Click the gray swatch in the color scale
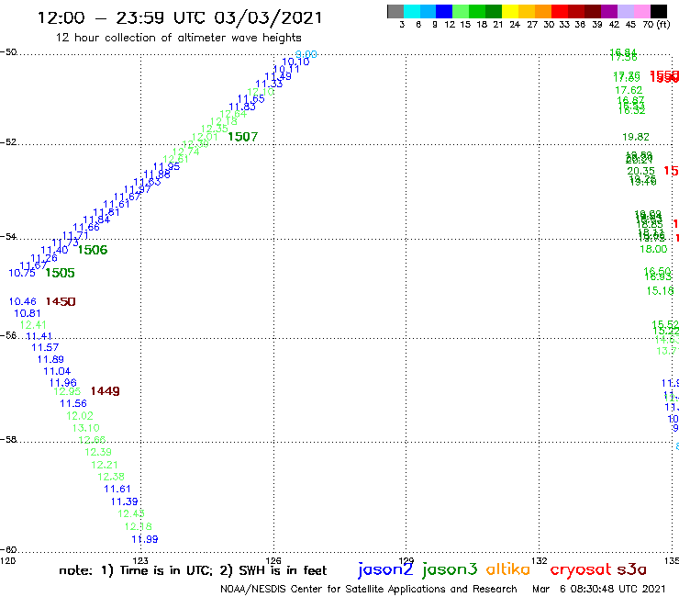Screen dimensions: 679x597 pos(395,11)
